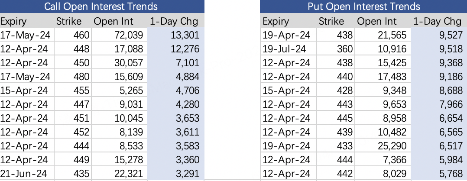
Task: Select put 1-day change value 5,768
Action: coord(451,174)
